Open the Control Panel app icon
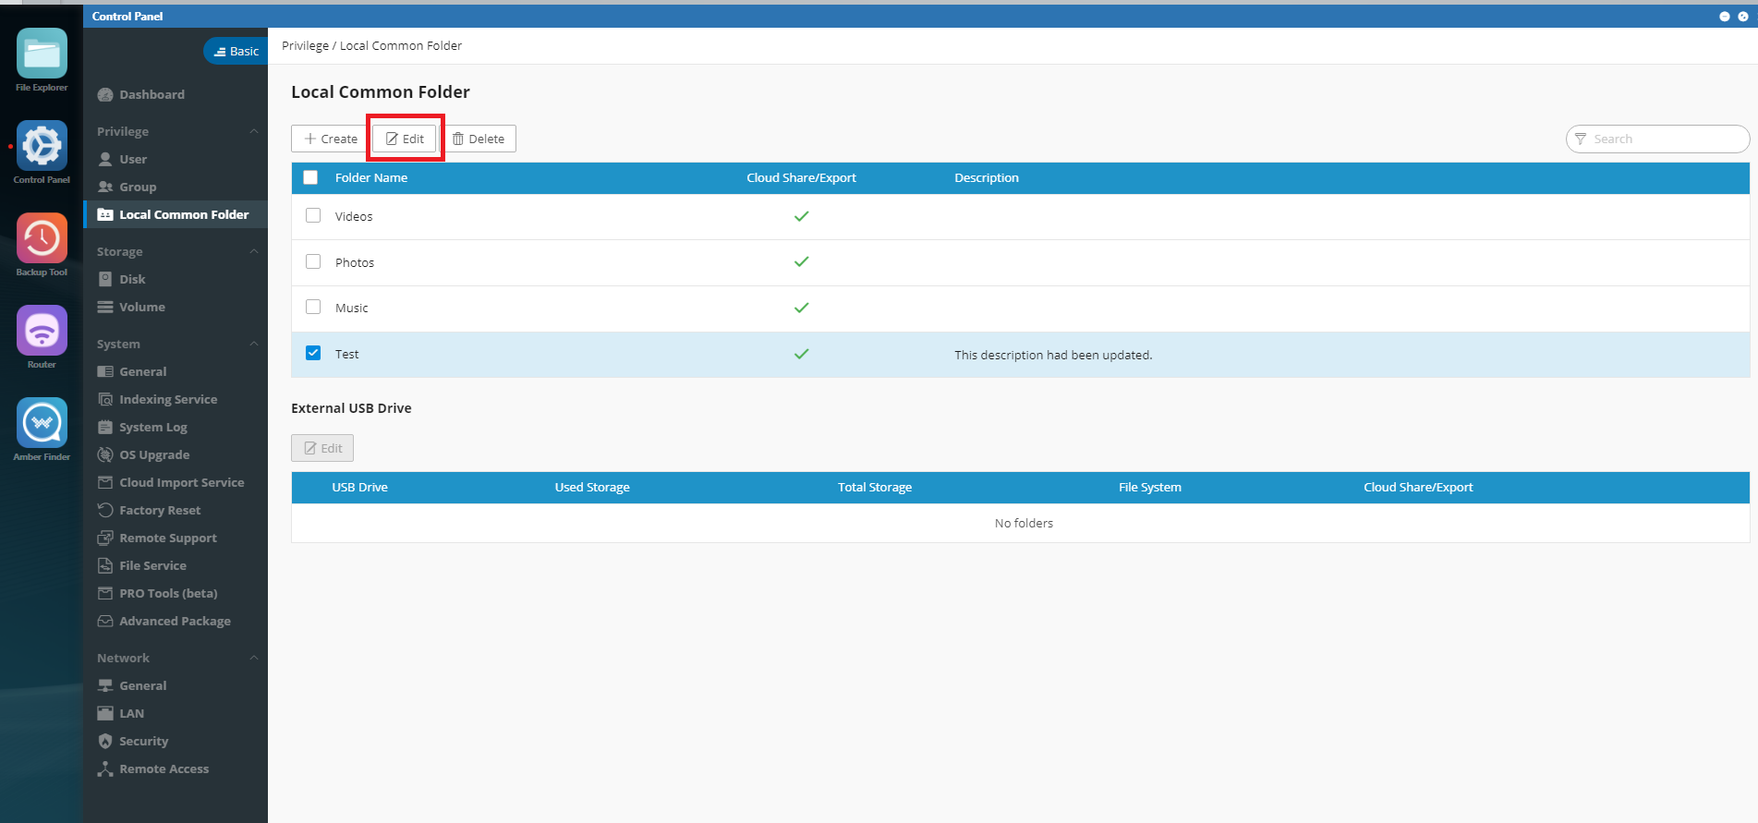The height and width of the screenshot is (823, 1758). click(42, 146)
